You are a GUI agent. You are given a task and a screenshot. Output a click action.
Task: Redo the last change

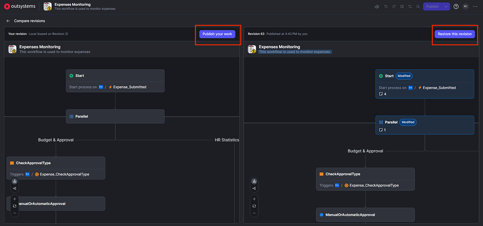(394, 6)
